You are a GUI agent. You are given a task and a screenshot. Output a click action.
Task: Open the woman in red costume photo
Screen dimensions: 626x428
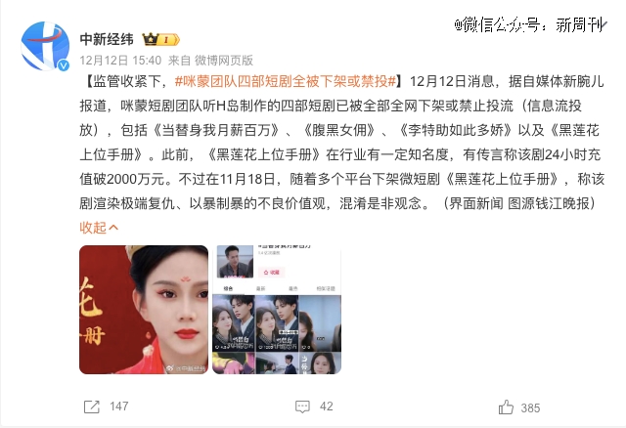click(x=144, y=310)
